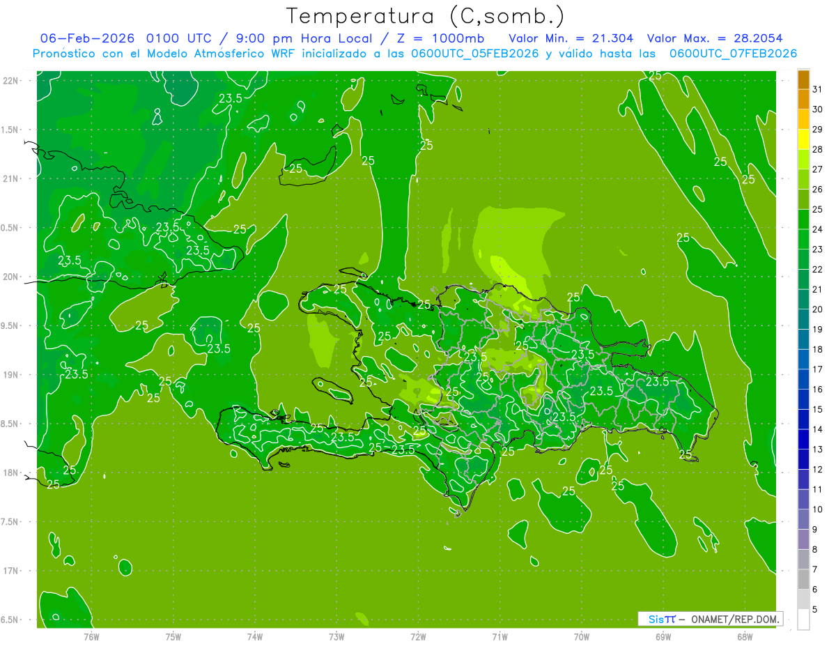836x646 pixels.
Task: Click the 18N latitude axis label
Action: [11, 472]
